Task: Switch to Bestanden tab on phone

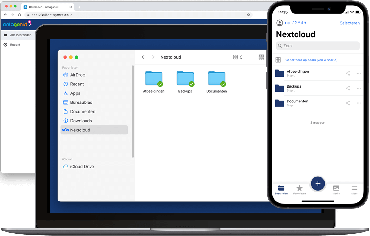Action: (281, 190)
